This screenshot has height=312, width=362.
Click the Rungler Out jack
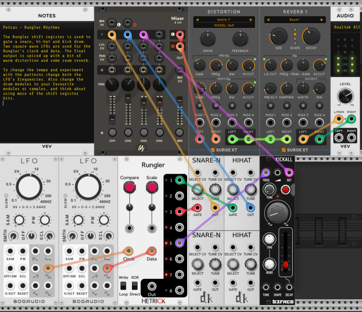click(152, 286)
